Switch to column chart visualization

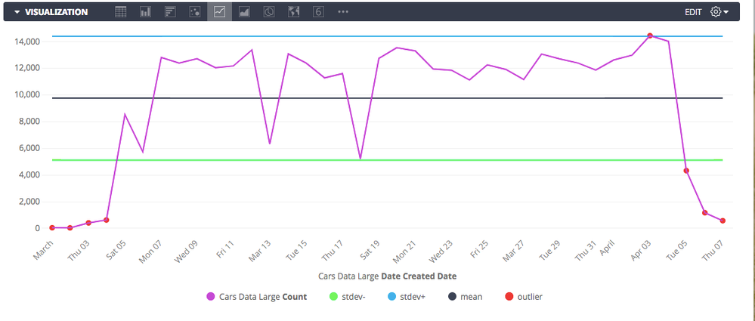145,12
